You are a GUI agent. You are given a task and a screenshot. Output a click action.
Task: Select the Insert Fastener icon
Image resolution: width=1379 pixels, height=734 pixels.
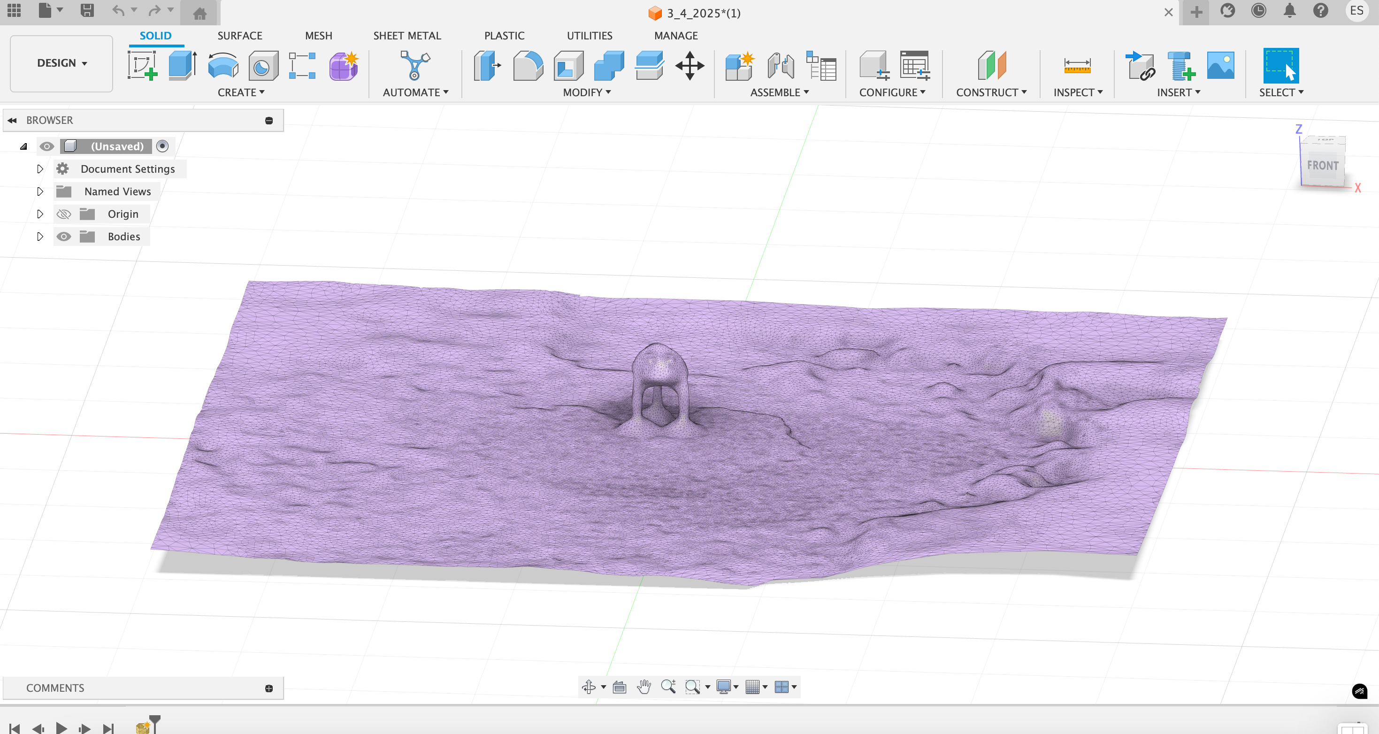pos(1180,66)
